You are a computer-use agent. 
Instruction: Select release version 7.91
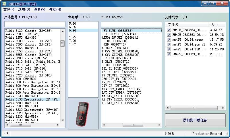[x=83, y=34]
